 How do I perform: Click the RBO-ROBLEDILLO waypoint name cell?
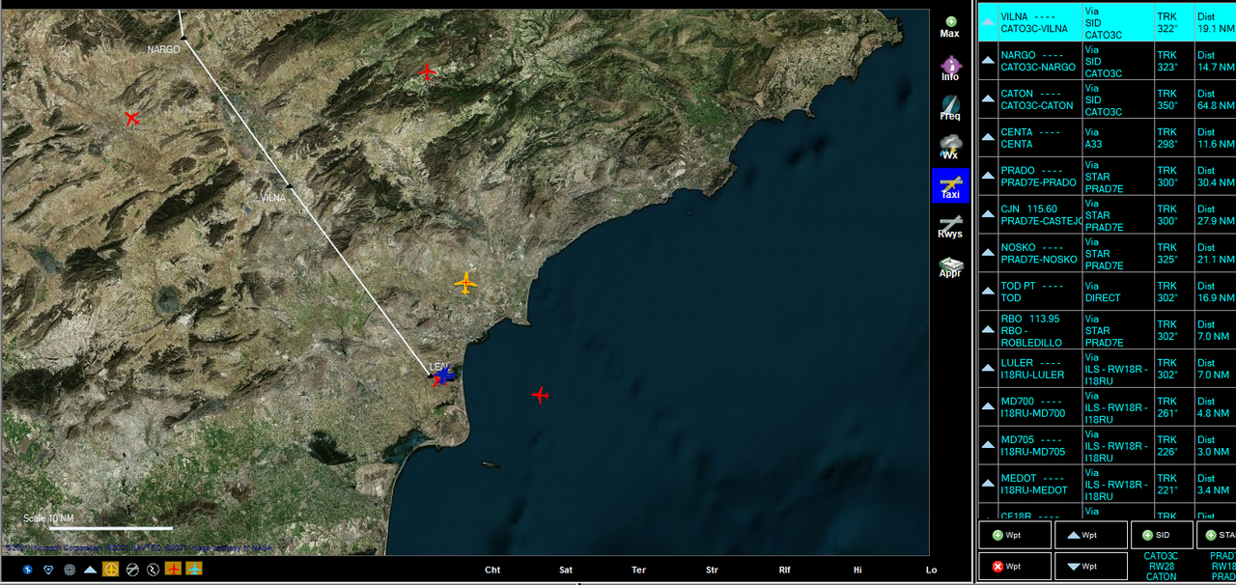click(1039, 330)
